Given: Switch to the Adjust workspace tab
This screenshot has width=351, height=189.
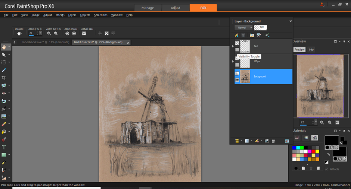Looking at the screenshot, I should click(x=175, y=8).
